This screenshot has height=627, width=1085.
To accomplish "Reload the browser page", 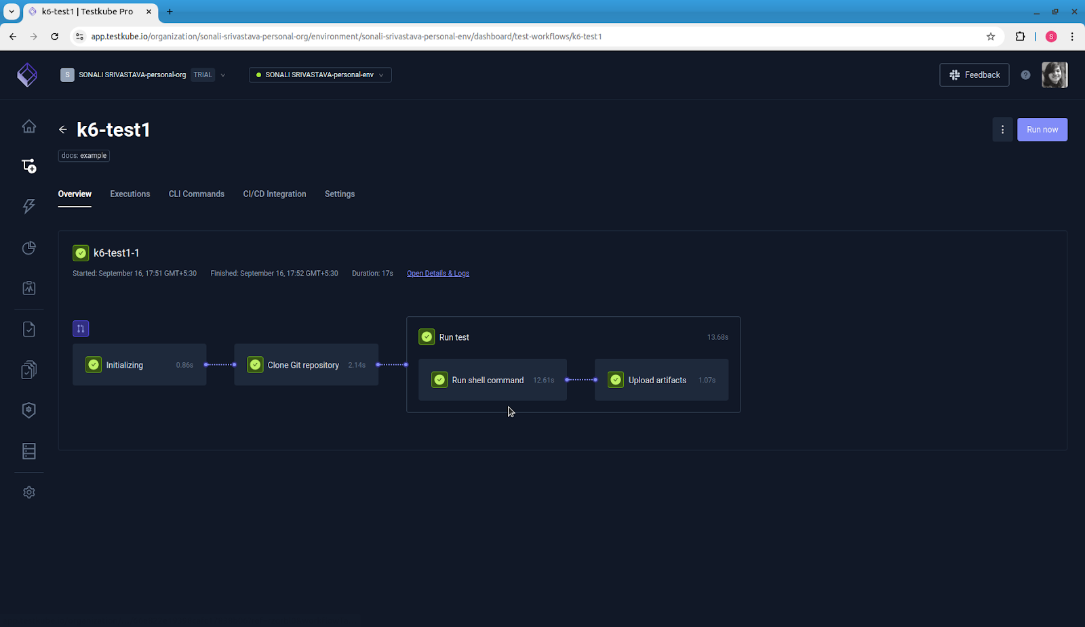I will click(x=55, y=37).
